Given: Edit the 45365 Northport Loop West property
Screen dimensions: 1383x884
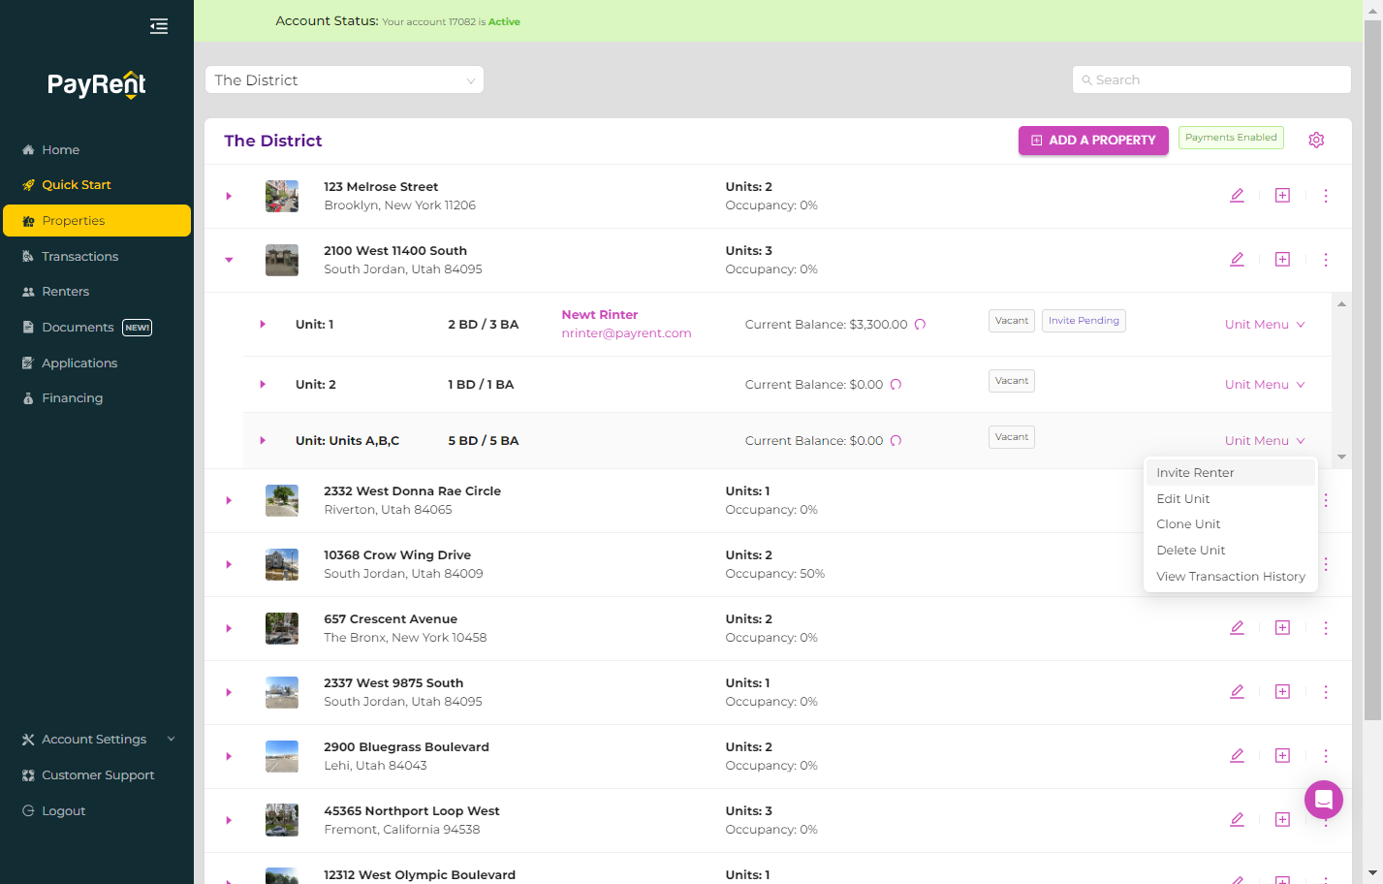Looking at the screenshot, I should [1237, 820].
